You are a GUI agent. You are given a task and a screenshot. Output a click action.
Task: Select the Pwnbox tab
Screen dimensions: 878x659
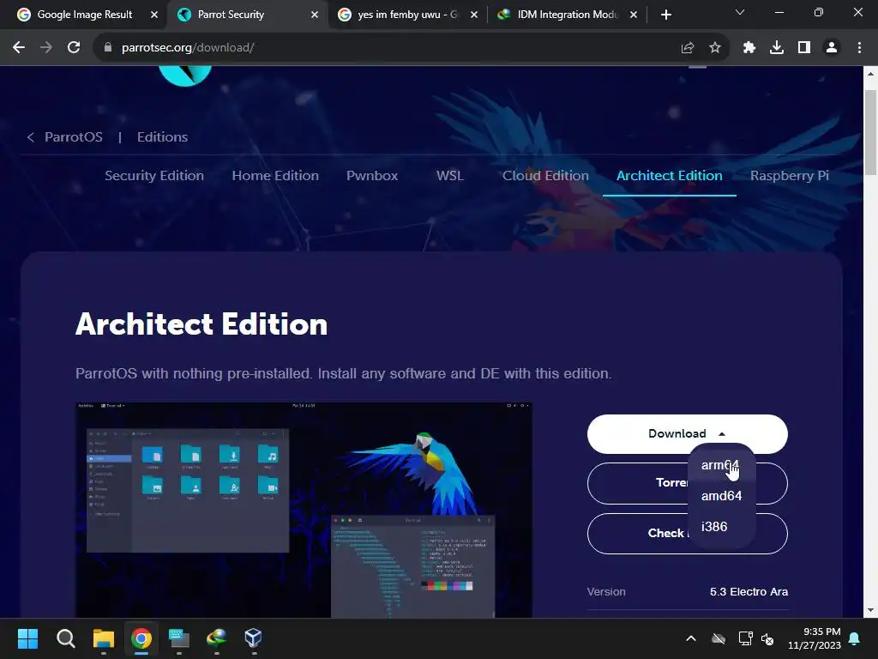(372, 175)
